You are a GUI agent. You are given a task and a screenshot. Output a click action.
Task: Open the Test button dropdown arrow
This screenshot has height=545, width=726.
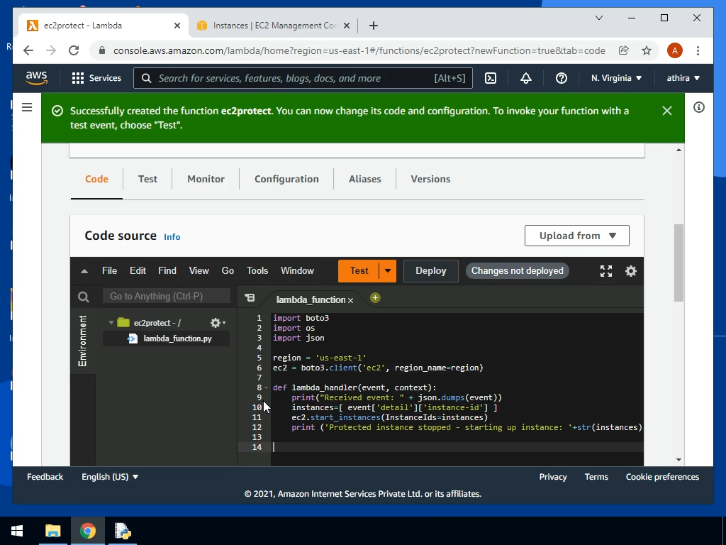click(388, 271)
